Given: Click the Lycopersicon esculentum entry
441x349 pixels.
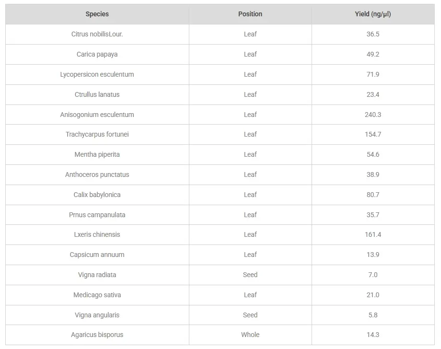Looking at the screenshot, I should click(97, 74).
